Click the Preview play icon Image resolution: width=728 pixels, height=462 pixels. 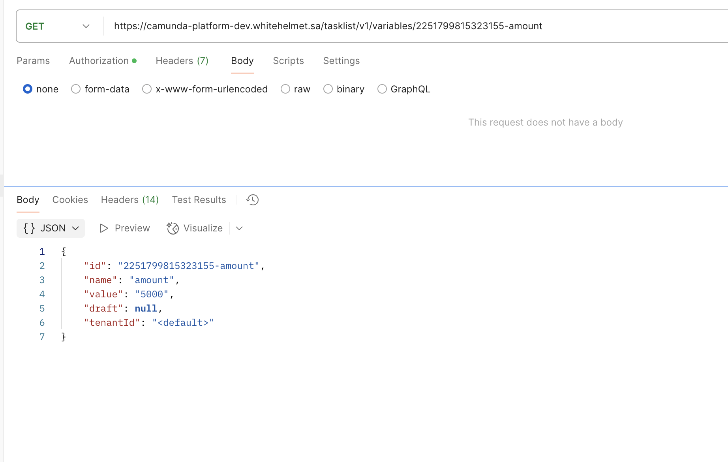click(104, 228)
